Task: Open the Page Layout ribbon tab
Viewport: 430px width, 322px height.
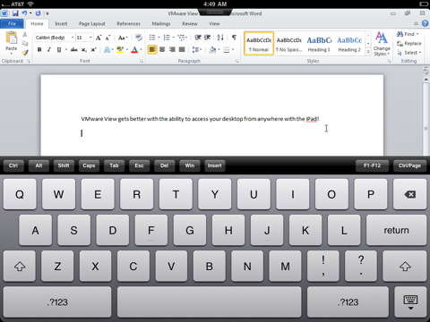Action: [92, 23]
